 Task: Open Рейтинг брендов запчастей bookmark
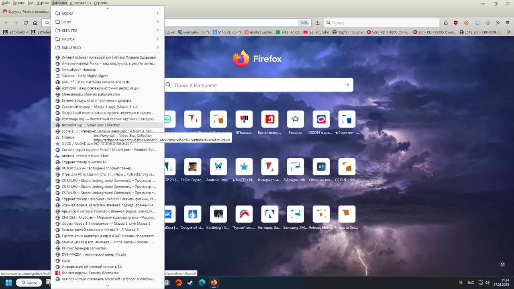[108, 248]
